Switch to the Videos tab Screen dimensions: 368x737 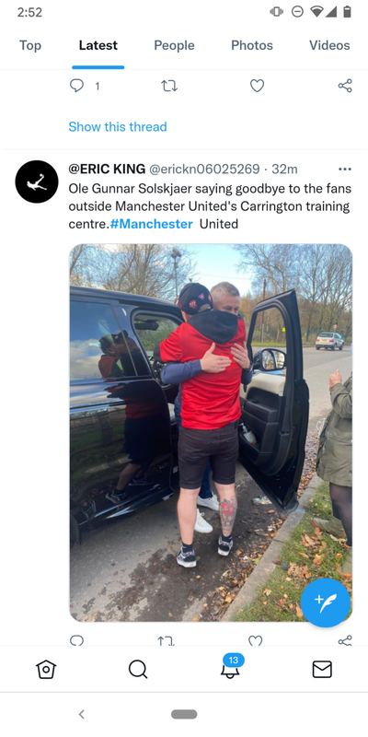(x=329, y=45)
